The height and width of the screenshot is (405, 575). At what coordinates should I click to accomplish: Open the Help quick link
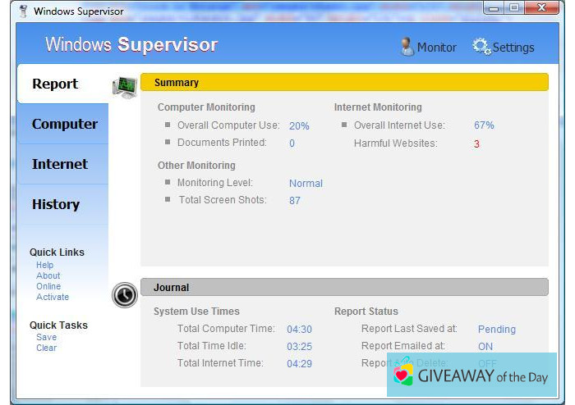coord(44,265)
